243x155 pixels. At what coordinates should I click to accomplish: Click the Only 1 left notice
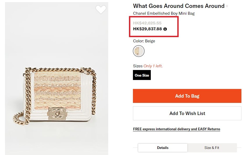(153, 66)
